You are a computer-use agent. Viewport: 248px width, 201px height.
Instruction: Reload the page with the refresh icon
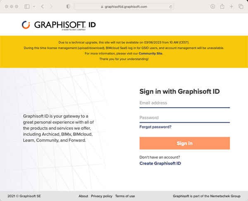click(171, 7)
